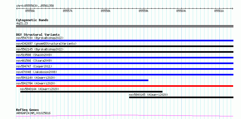This screenshot has width=241, height=119.
Task: Click the Cytogenetic Bands track title
Action: click(32, 20)
